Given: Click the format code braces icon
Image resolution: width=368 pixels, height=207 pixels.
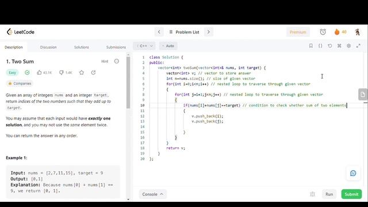Looking at the screenshot, I should coord(320,46).
